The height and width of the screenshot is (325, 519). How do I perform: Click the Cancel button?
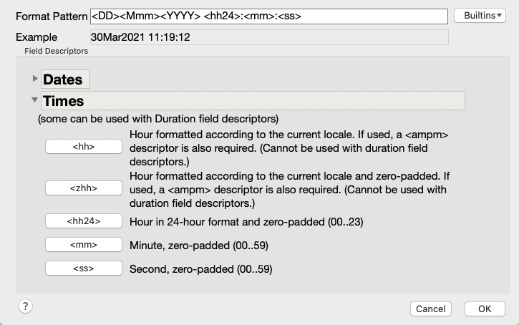[x=431, y=309]
